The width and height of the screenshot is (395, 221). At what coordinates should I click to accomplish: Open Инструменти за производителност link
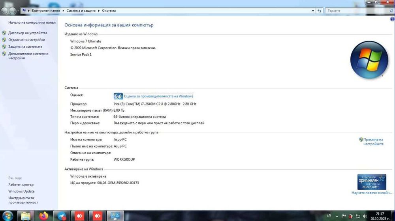23,200
